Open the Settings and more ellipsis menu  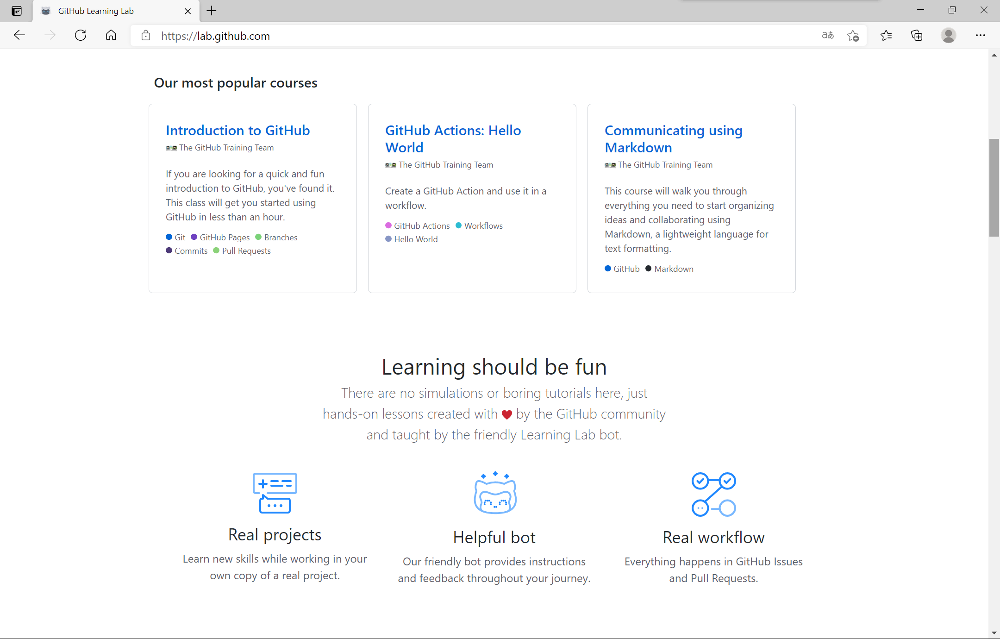[x=981, y=35]
